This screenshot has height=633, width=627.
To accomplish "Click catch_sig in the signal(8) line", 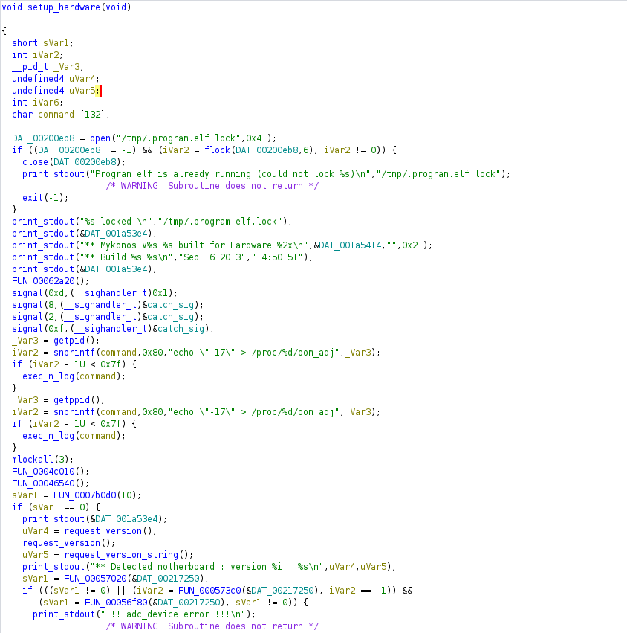I will click(171, 305).
